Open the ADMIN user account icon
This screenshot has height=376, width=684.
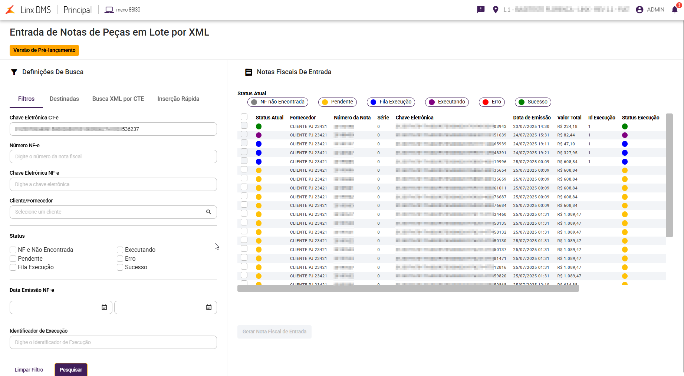coord(639,10)
